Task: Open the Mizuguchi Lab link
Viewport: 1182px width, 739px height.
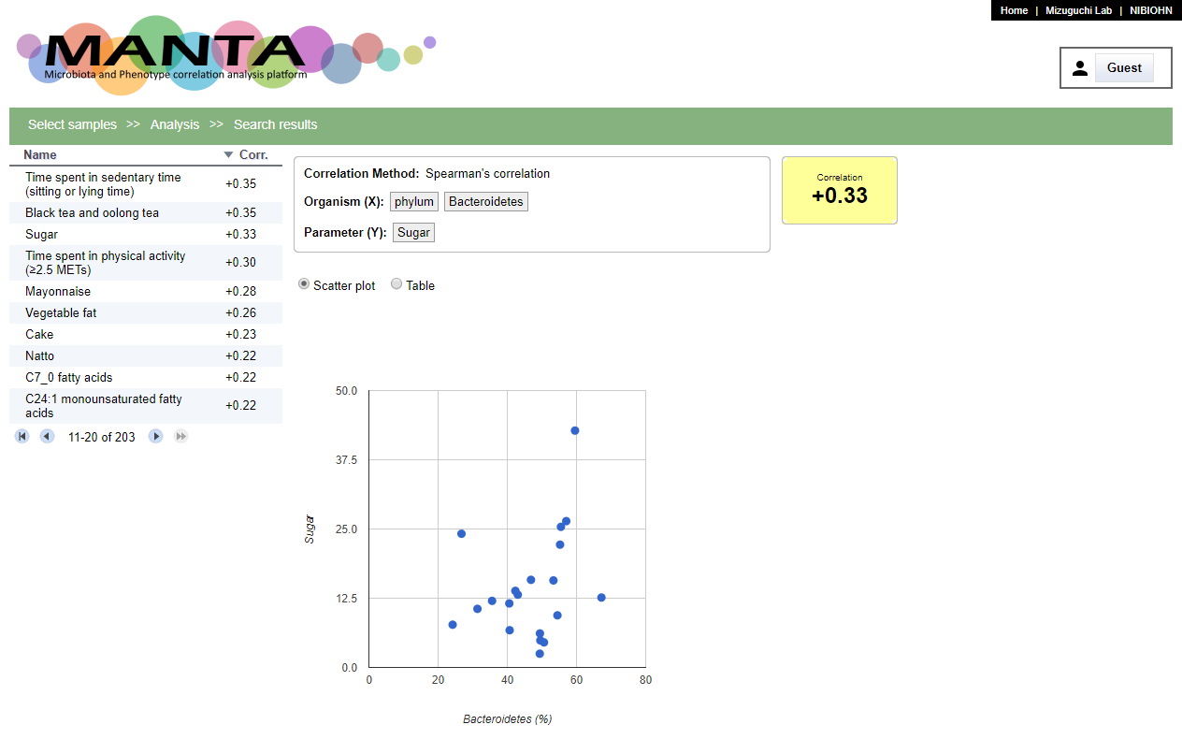Action: click(x=1078, y=10)
